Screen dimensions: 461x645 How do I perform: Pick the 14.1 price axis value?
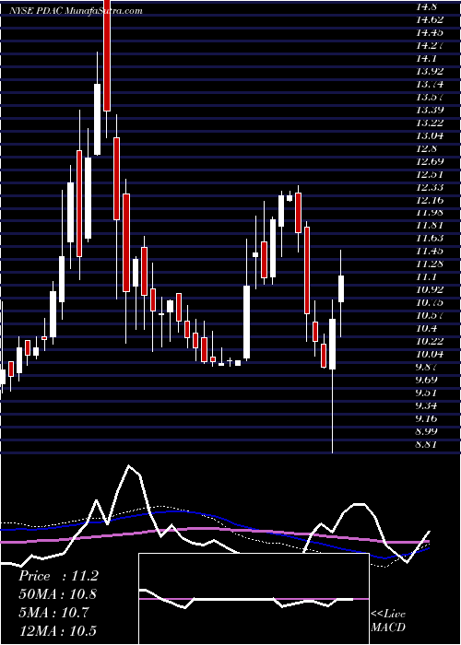click(x=427, y=58)
